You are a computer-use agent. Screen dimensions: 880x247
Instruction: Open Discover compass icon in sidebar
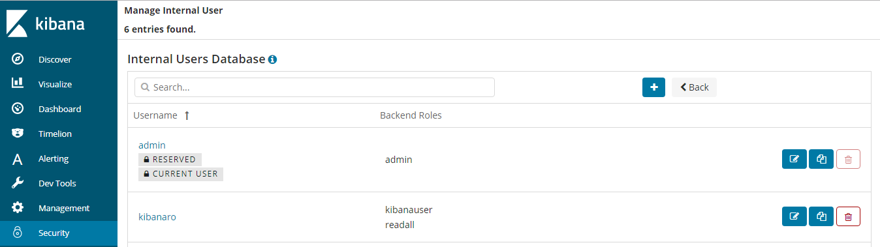tap(18, 59)
